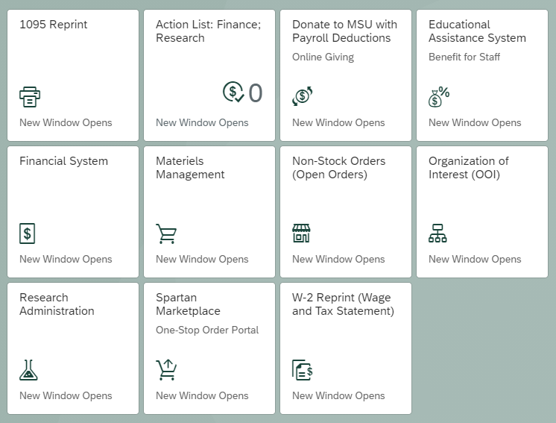The width and height of the screenshot is (556, 423).
Task: Click the One-Stop Order Portal subtitle
Action: pos(207,330)
